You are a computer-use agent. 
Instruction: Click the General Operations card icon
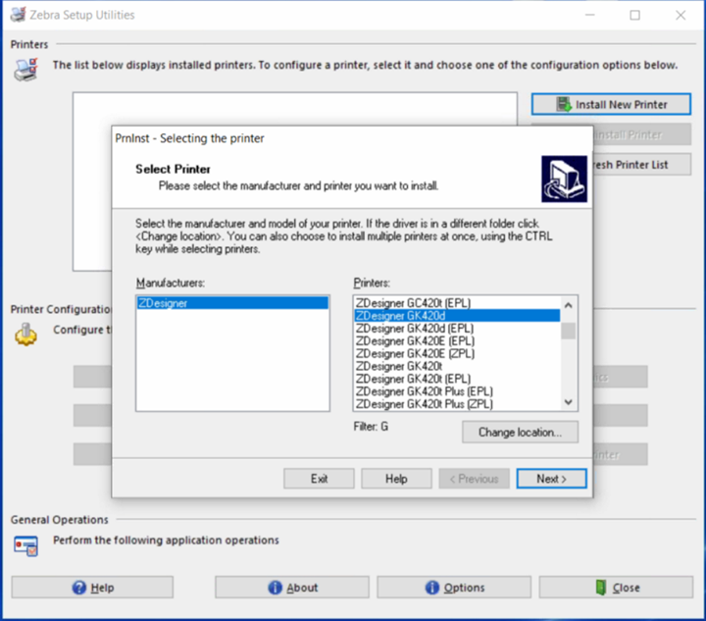tap(25, 545)
